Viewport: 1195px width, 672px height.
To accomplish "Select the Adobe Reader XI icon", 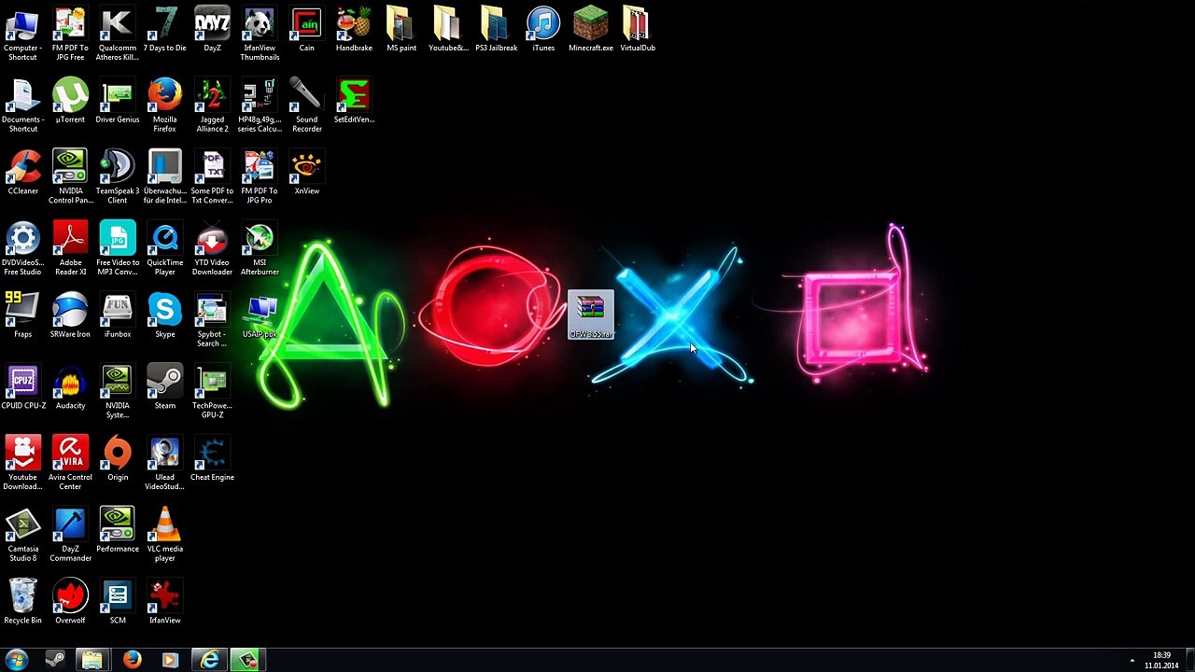I will point(70,248).
